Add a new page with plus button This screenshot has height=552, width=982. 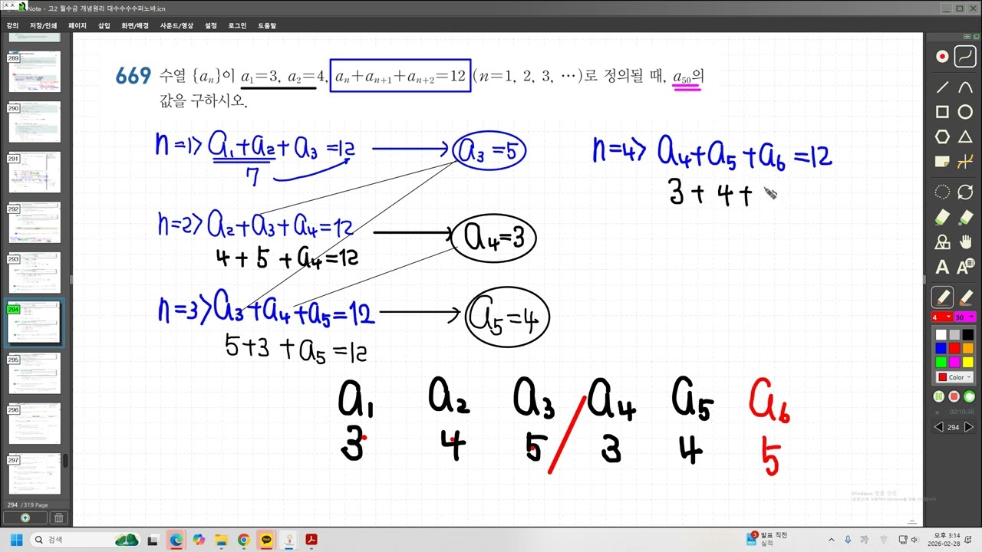pyautogui.click(x=26, y=518)
